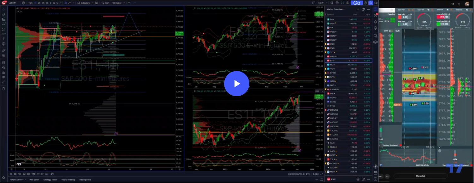Select NVDA row in watchlist
This screenshot has width=474, height=183.
[x=348, y=147]
